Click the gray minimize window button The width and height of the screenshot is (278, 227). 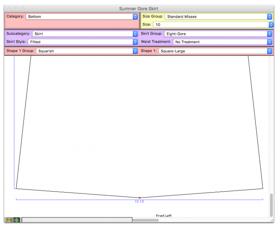(x=15, y=8)
